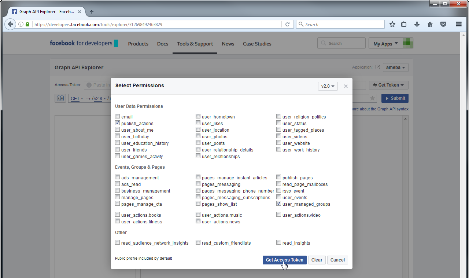This screenshot has width=469, height=278.
Task: Check the user_actions.music permission
Action: point(198,215)
